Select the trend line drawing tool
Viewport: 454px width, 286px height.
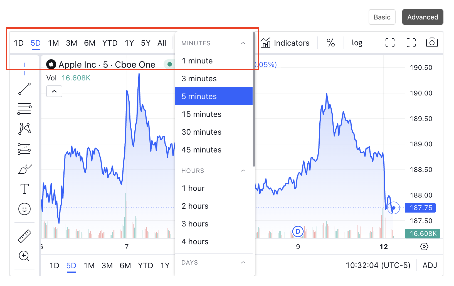click(x=24, y=88)
